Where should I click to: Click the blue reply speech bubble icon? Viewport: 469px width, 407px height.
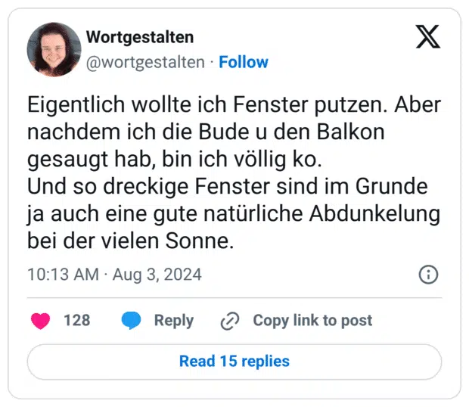click(x=132, y=321)
